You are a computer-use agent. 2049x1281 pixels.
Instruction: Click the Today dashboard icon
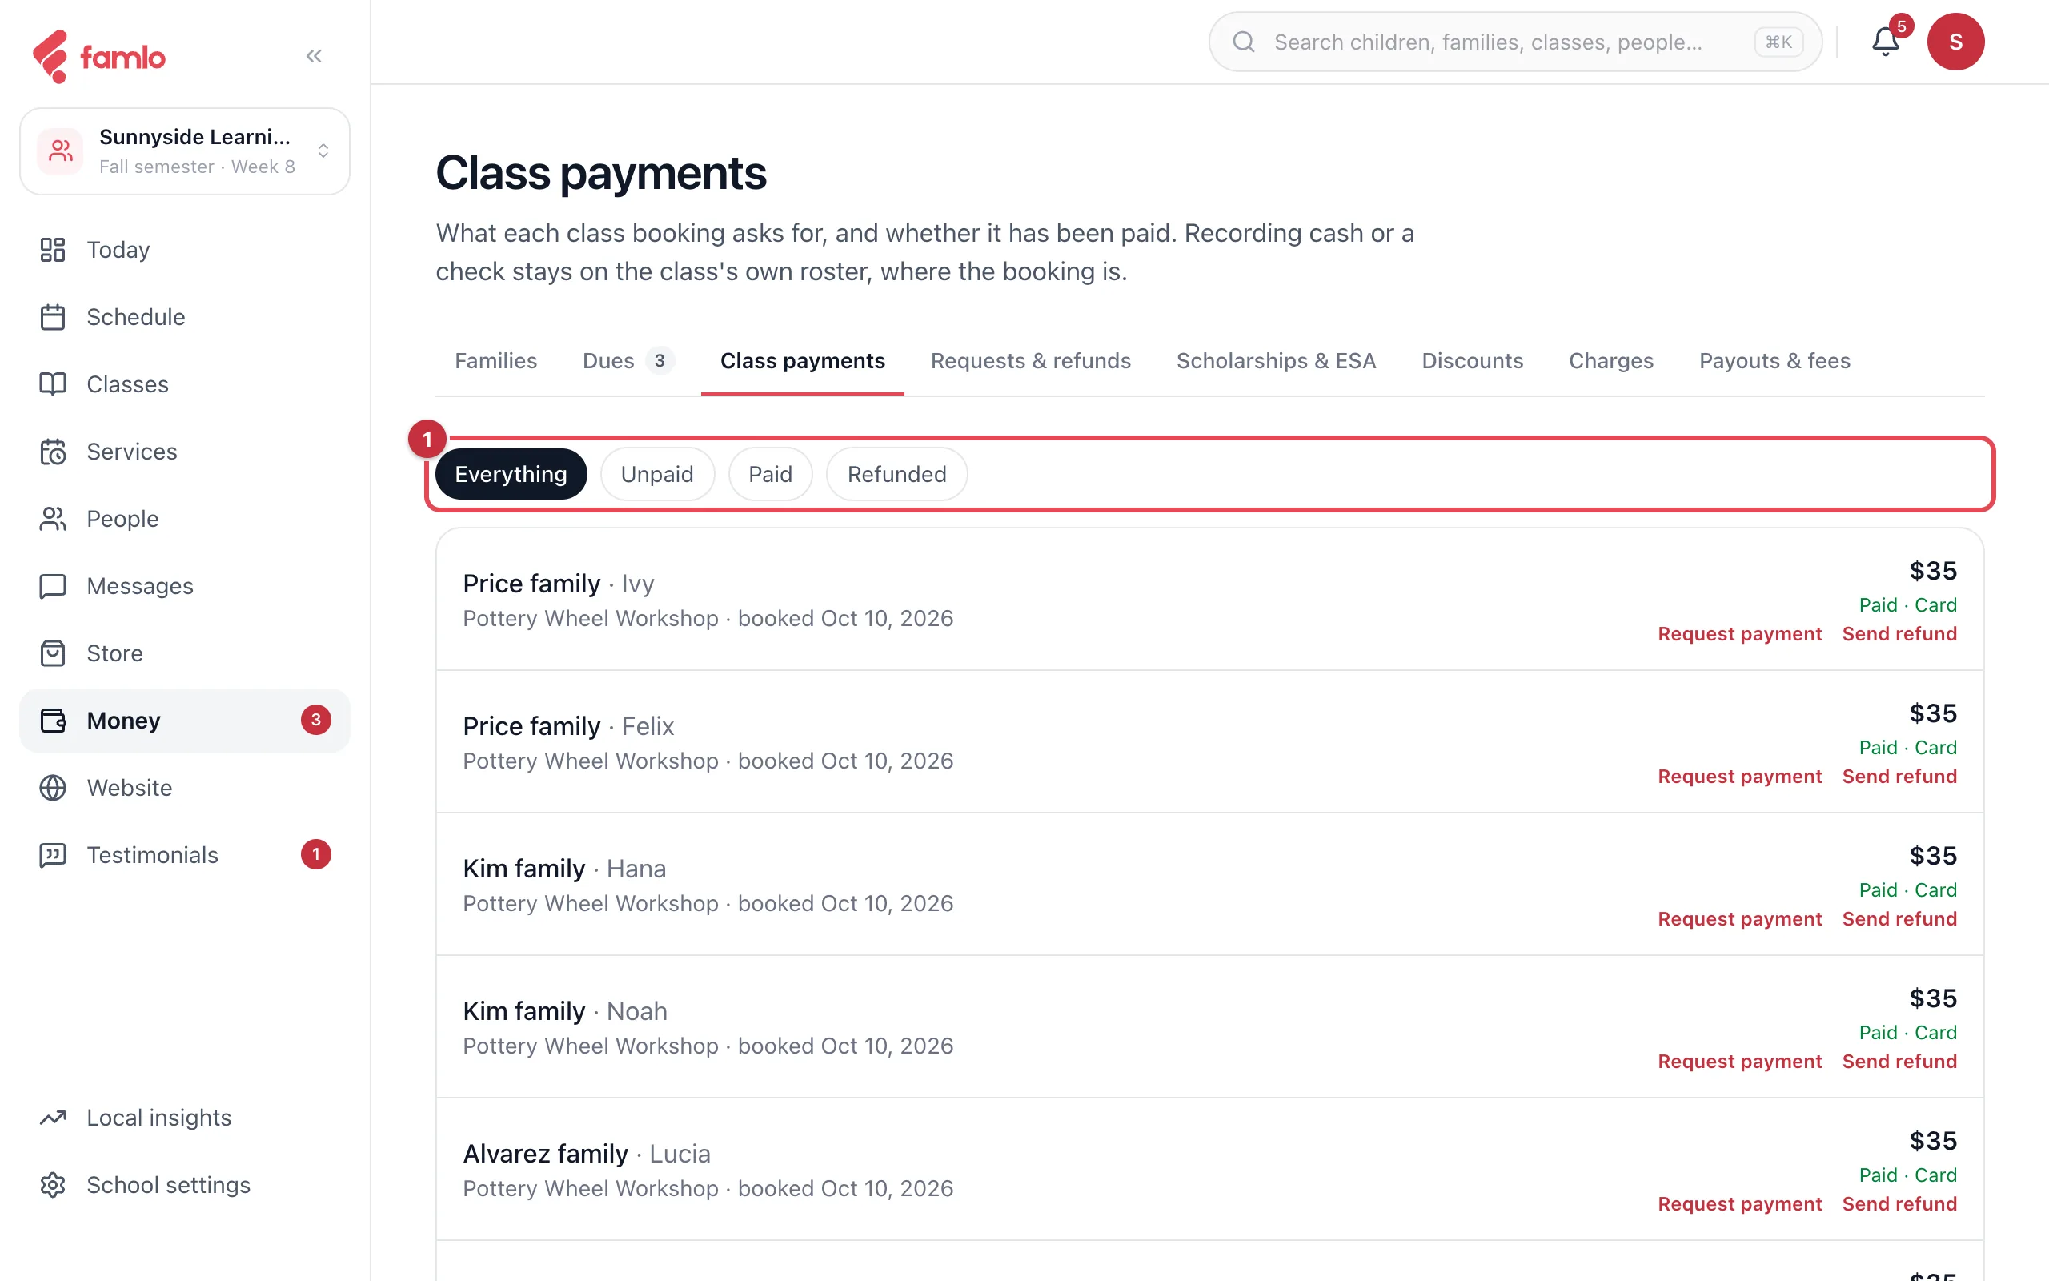pyautogui.click(x=53, y=250)
